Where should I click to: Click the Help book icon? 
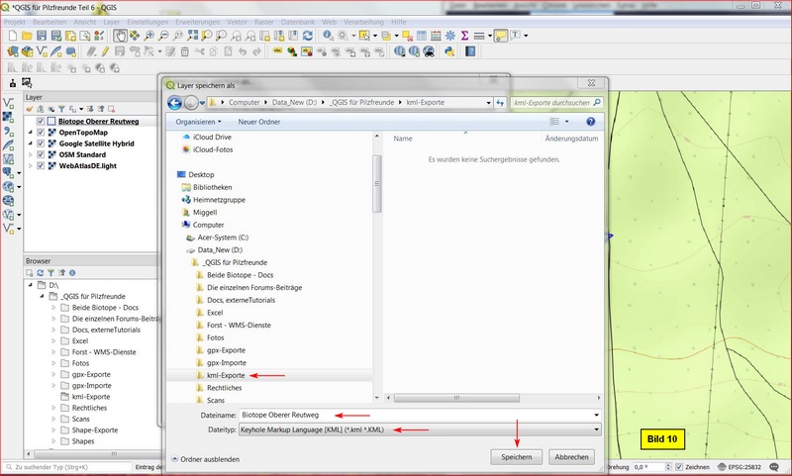click(x=470, y=51)
